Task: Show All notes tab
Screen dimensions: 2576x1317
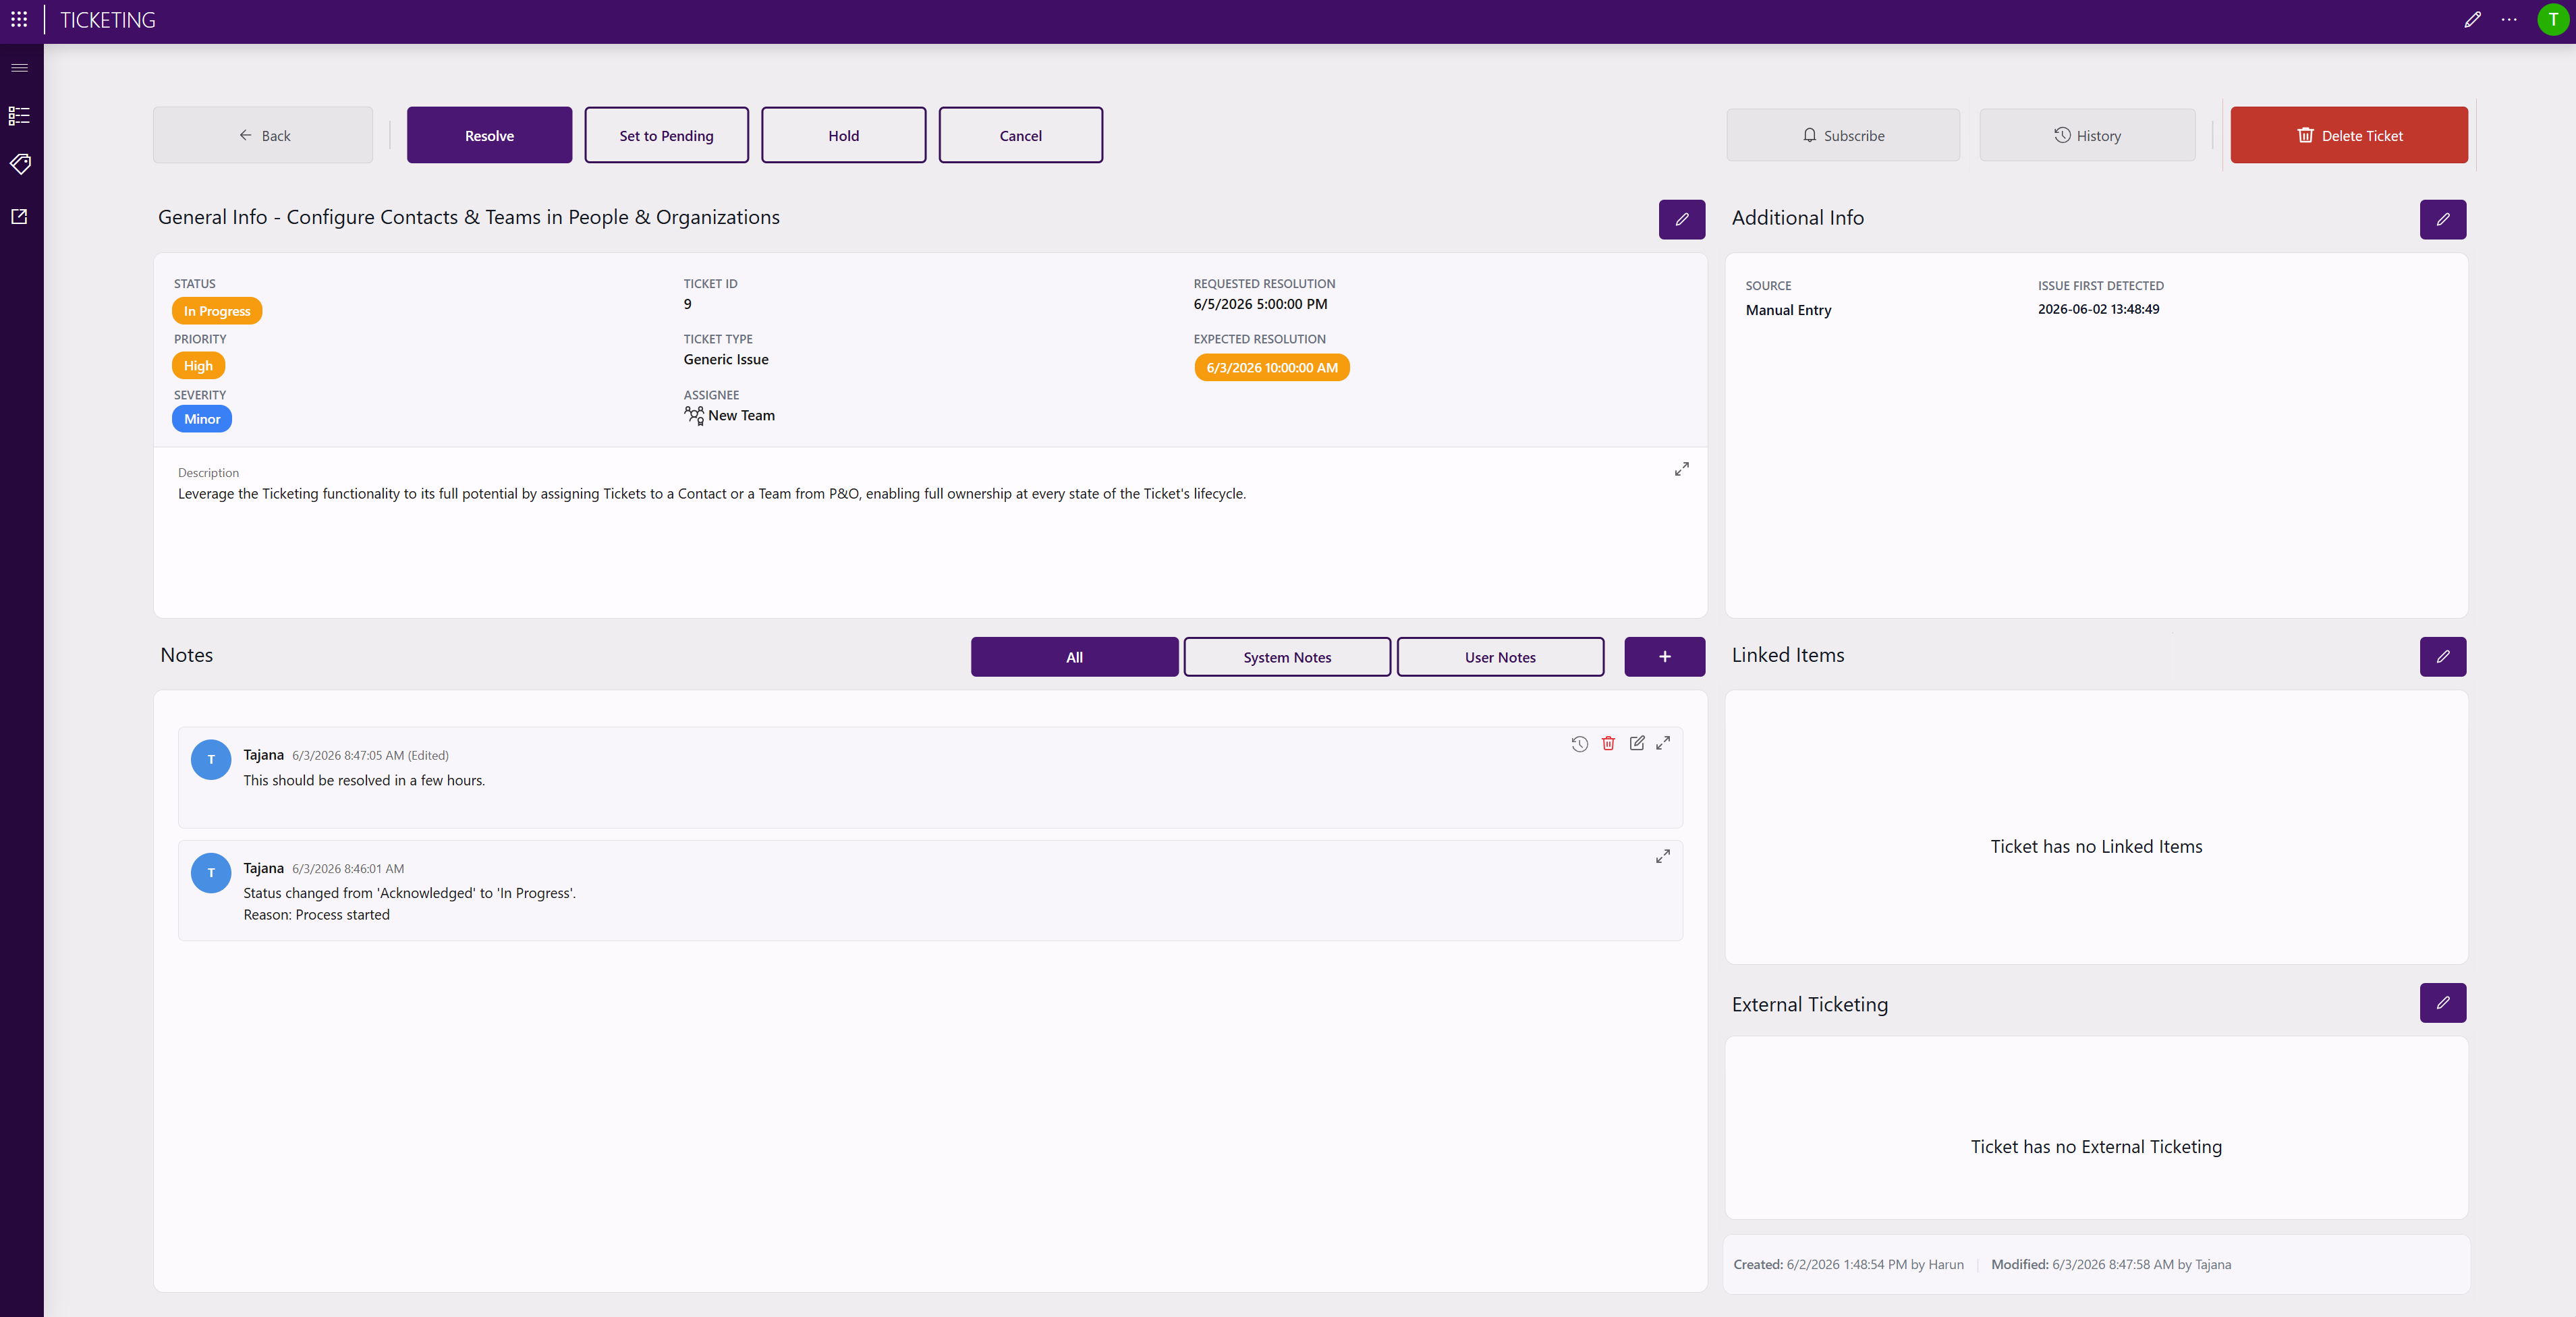Action: pyautogui.click(x=1075, y=656)
